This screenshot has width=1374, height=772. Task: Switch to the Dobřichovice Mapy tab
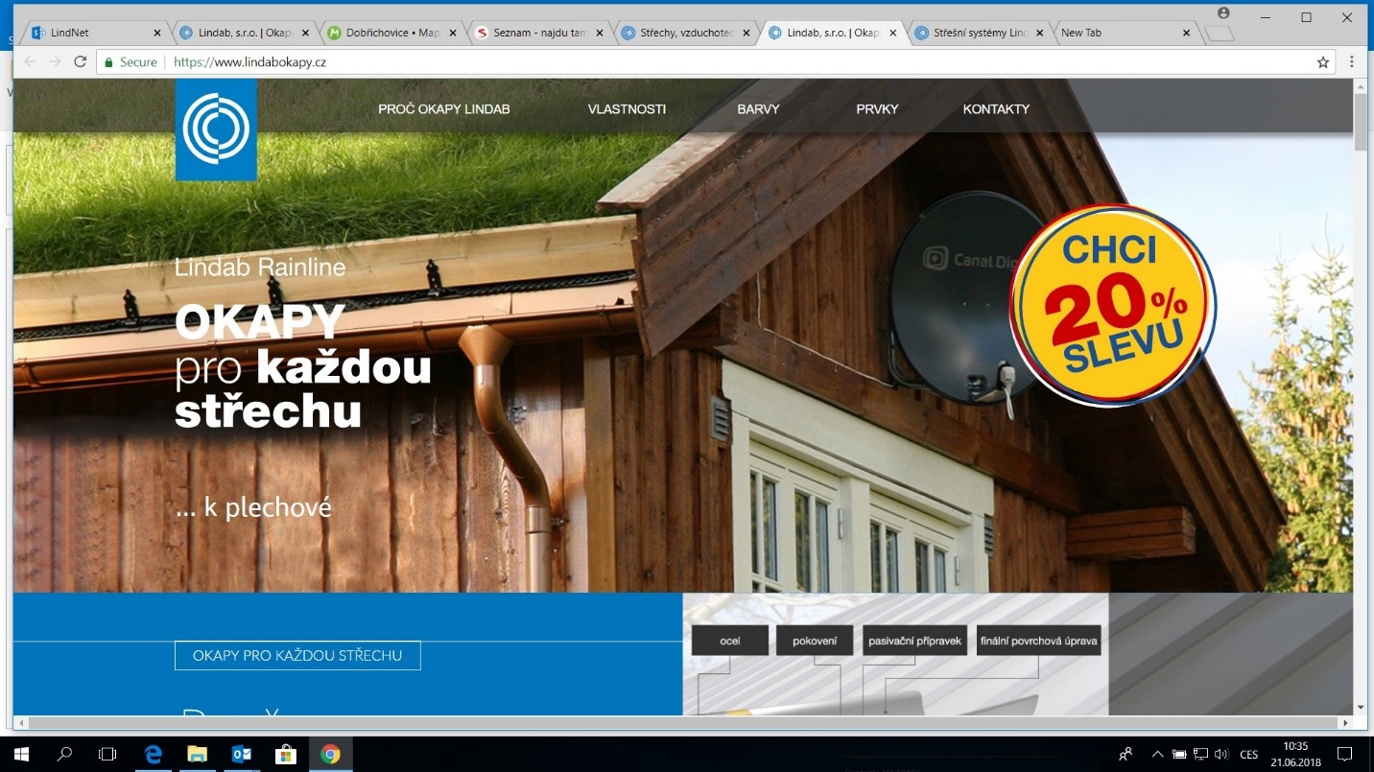pyautogui.click(x=389, y=33)
